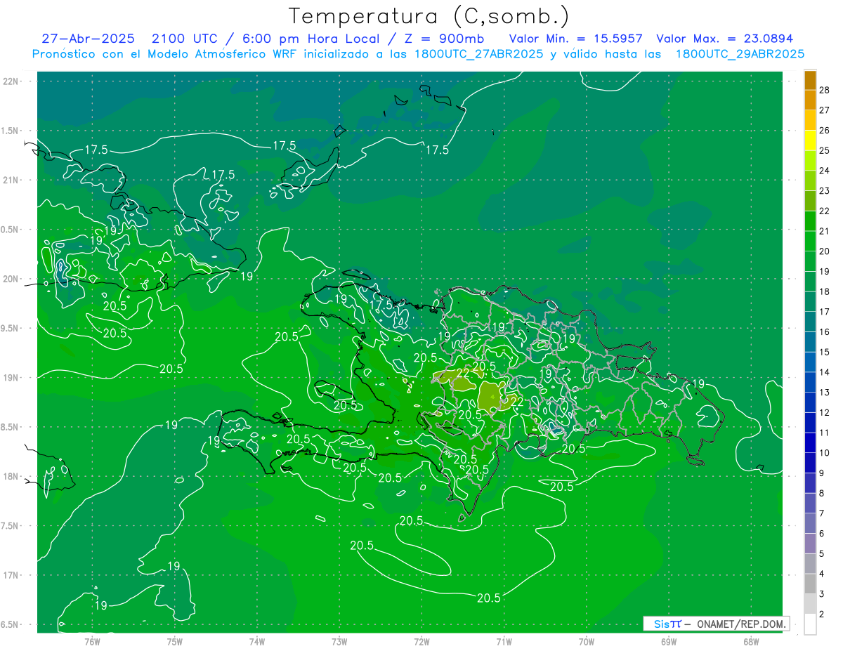843x651 pixels.
Task: Click the "72W" longitude axis label
Action: [x=421, y=643]
